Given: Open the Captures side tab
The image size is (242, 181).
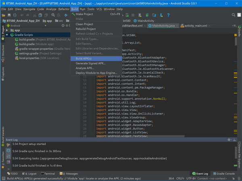Looking at the screenshot, I should 3,74.
